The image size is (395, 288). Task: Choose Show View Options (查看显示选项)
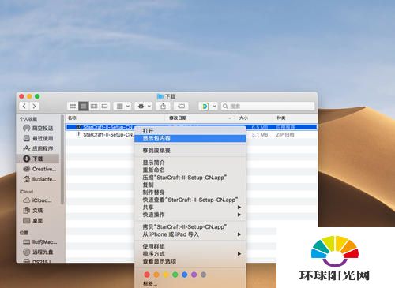pyautogui.click(x=190, y=261)
